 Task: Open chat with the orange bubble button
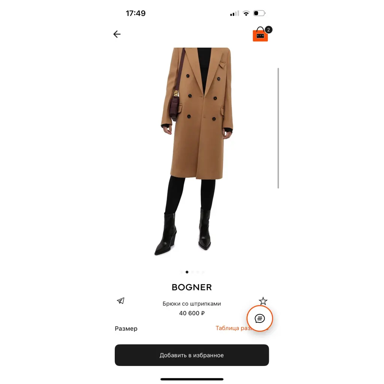[259, 318]
